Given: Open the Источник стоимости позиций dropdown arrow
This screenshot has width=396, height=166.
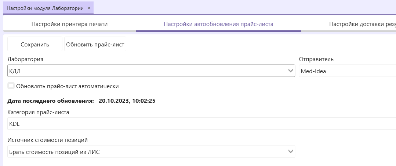Looking at the screenshot, I should 291,151.
